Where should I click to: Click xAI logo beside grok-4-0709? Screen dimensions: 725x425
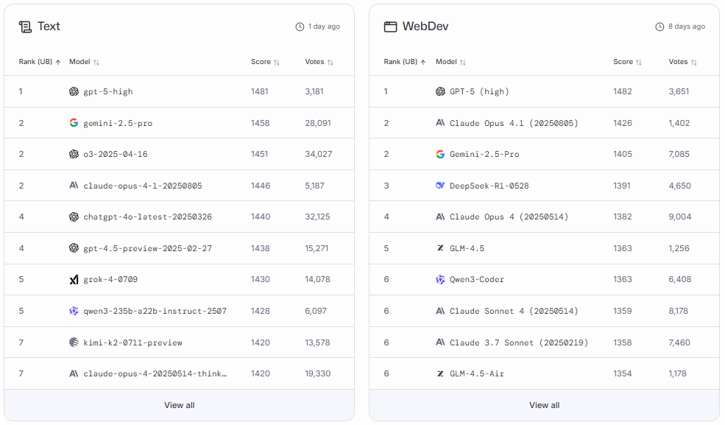(74, 279)
